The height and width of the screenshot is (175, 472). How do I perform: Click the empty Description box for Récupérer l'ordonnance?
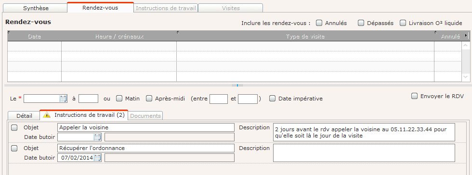point(364,153)
